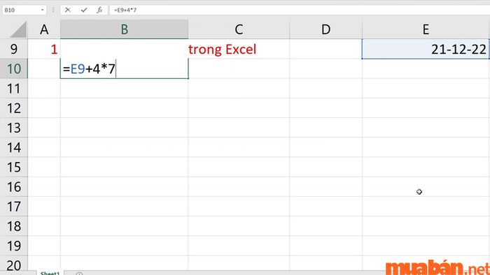Switch to the Sheet1 tab
Viewport: 490px width, 275px height.
tap(50, 273)
